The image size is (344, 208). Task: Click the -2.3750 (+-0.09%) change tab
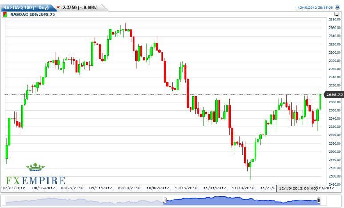(x=79, y=8)
